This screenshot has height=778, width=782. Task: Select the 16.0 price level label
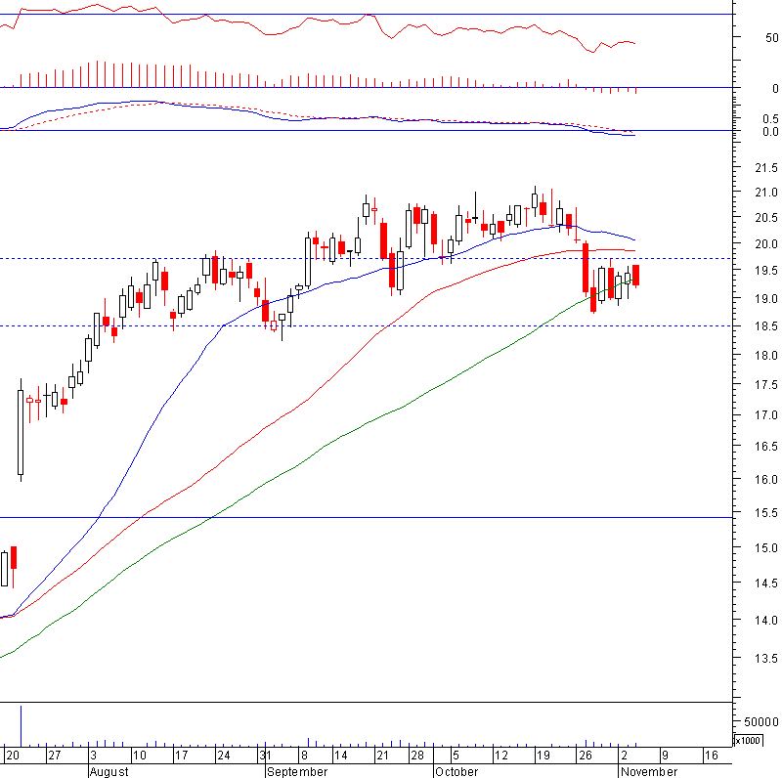(766, 479)
